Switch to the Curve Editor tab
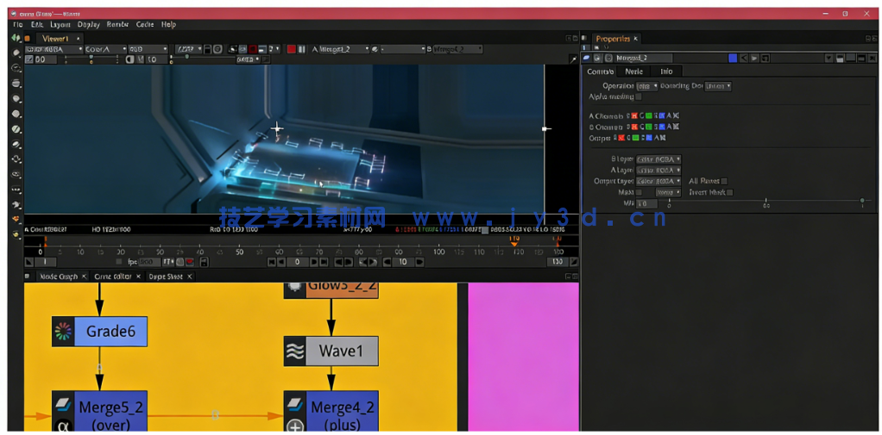Screen dimensions: 882x435 click(x=113, y=277)
